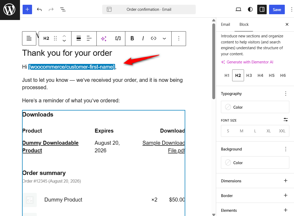Image resolution: width=294 pixels, height=216 pixels.
Task: Open the block alignment options
Action: click(79, 38)
